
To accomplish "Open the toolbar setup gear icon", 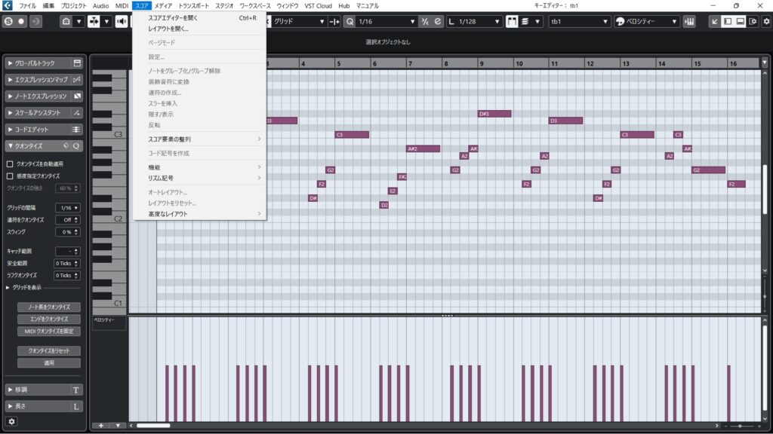I will pyautogui.click(x=764, y=21).
